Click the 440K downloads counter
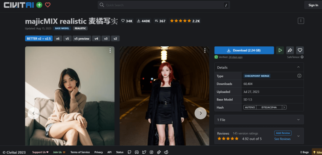Viewport: 322px width, 155px height. (143, 21)
